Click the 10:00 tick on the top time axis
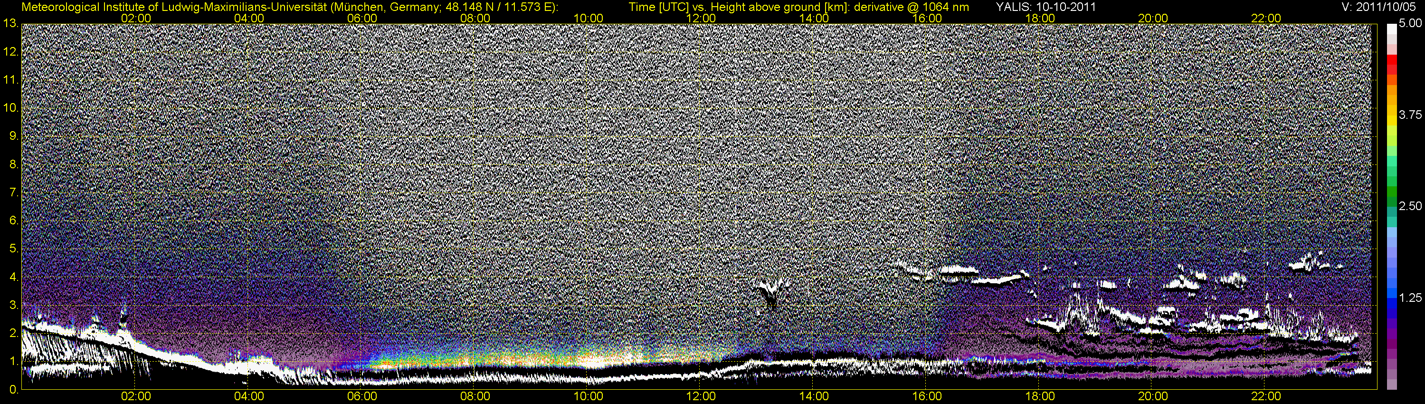The height and width of the screenshot is (404, 1425). (588, 18)
